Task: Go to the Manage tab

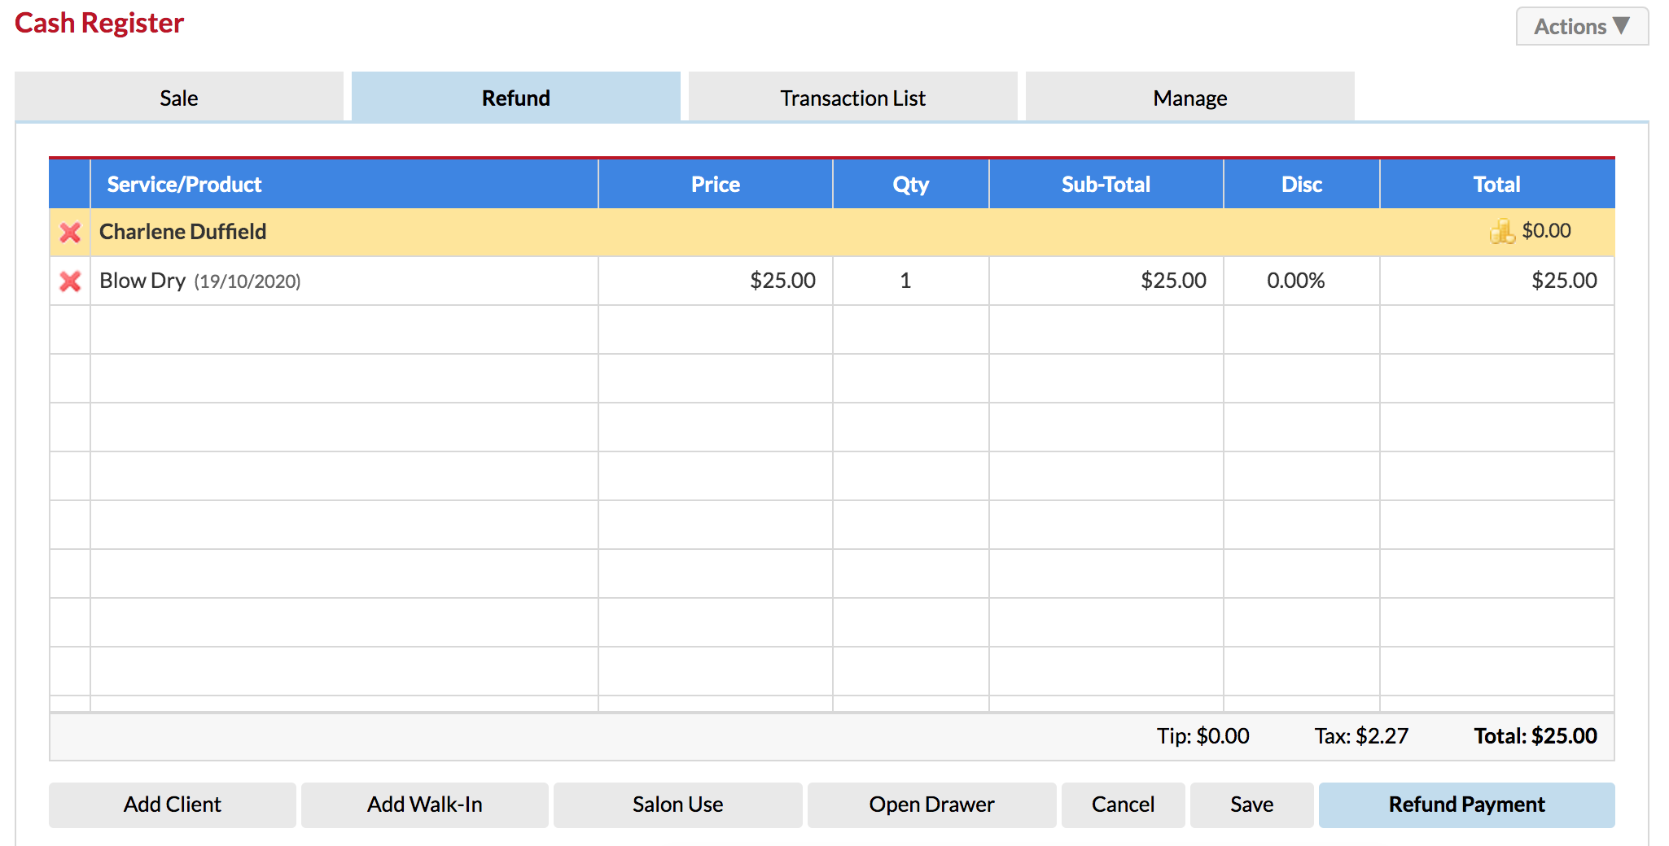Action: 1190,98
